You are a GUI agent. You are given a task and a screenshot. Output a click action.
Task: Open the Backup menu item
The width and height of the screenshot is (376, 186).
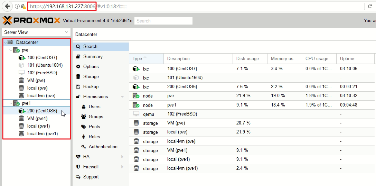tap(101, 87)
